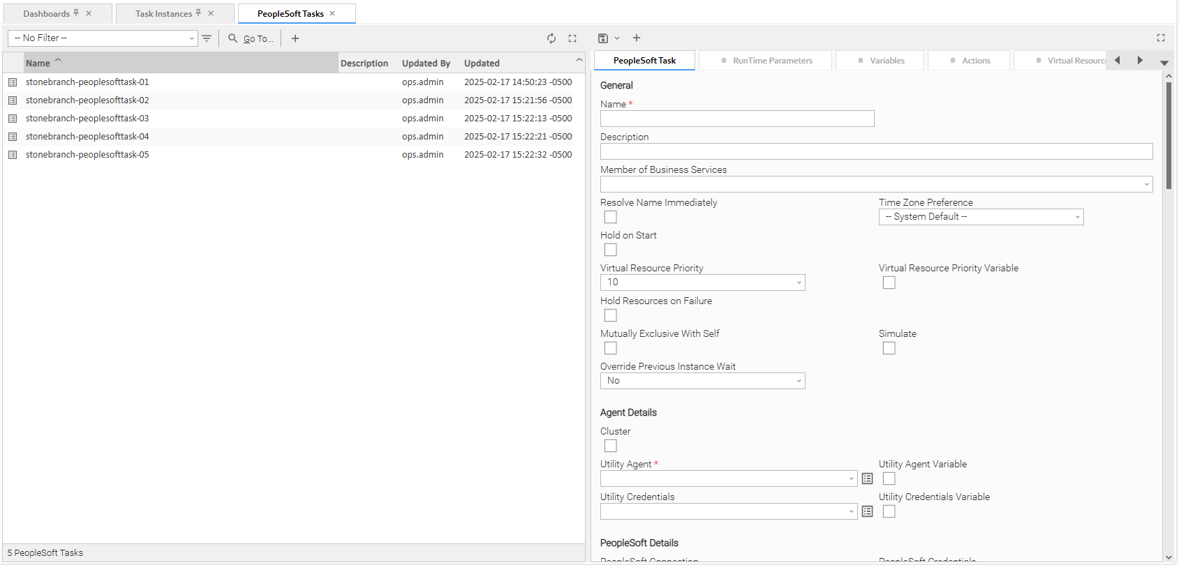Open the No Filter dropdown
This screenshot has width=1179, height=565.
click(x=103, y=38)
